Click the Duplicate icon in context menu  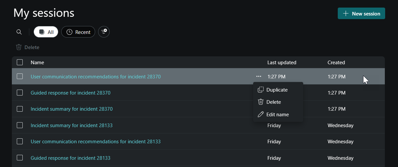point(261,90)
